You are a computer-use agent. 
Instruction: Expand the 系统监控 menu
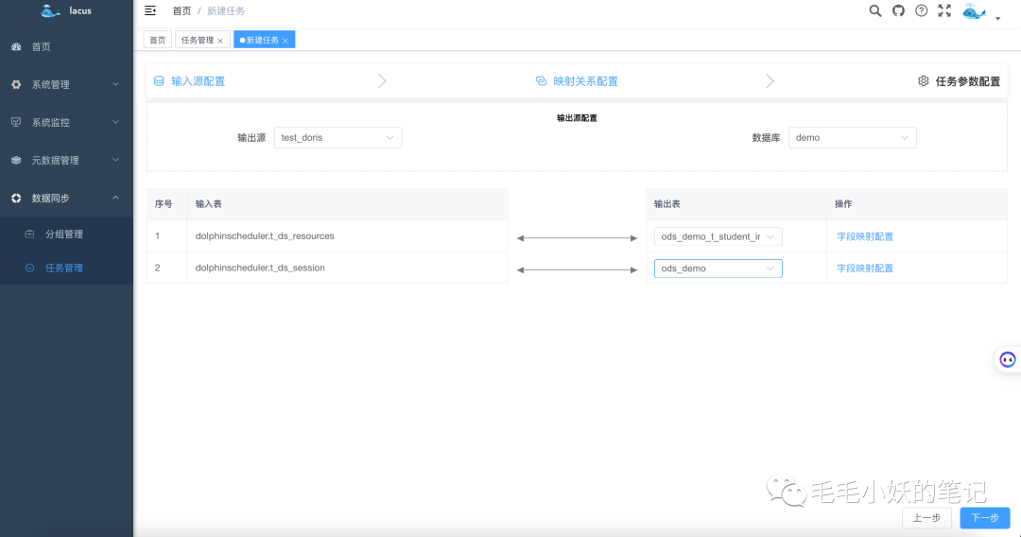click(116, 122)
